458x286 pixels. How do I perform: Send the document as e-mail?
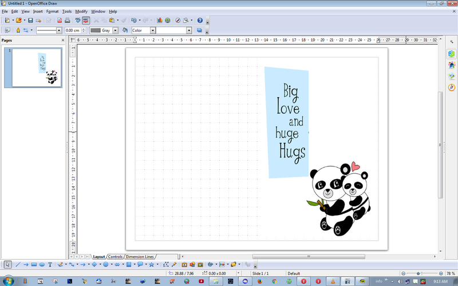(38, 21)
